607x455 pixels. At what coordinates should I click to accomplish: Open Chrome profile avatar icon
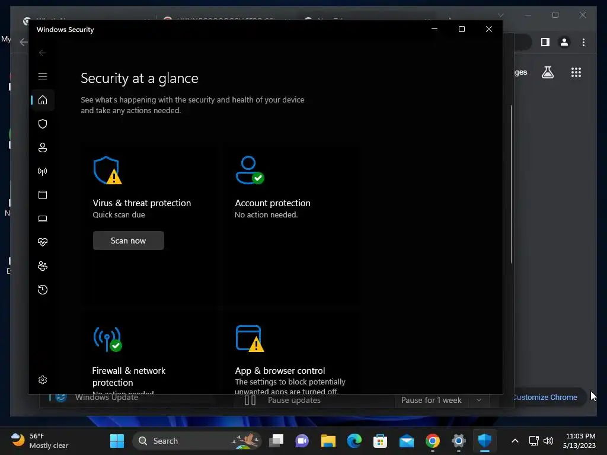pos(564,42)
